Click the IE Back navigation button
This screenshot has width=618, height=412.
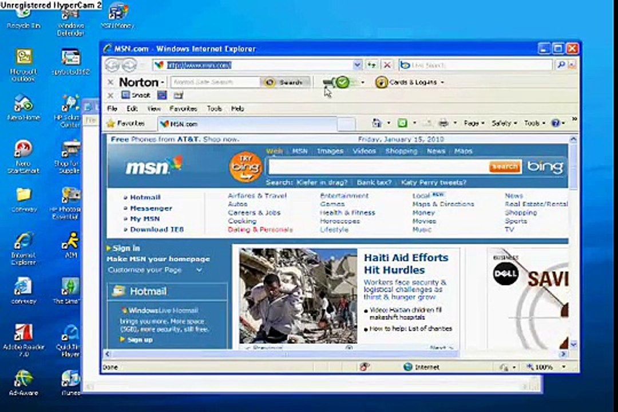tap(113, 65)
